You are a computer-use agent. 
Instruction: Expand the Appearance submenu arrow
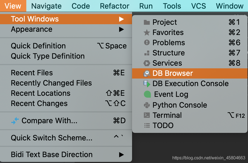pos(122,29)
